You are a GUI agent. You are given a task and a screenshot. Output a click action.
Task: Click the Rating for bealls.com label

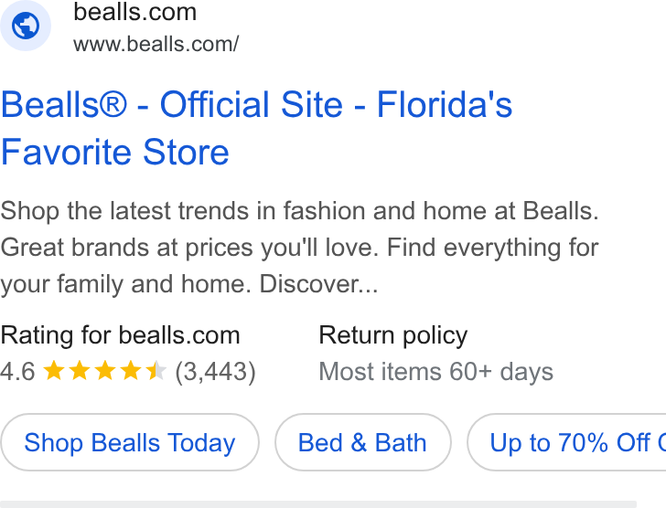(120, 335)
